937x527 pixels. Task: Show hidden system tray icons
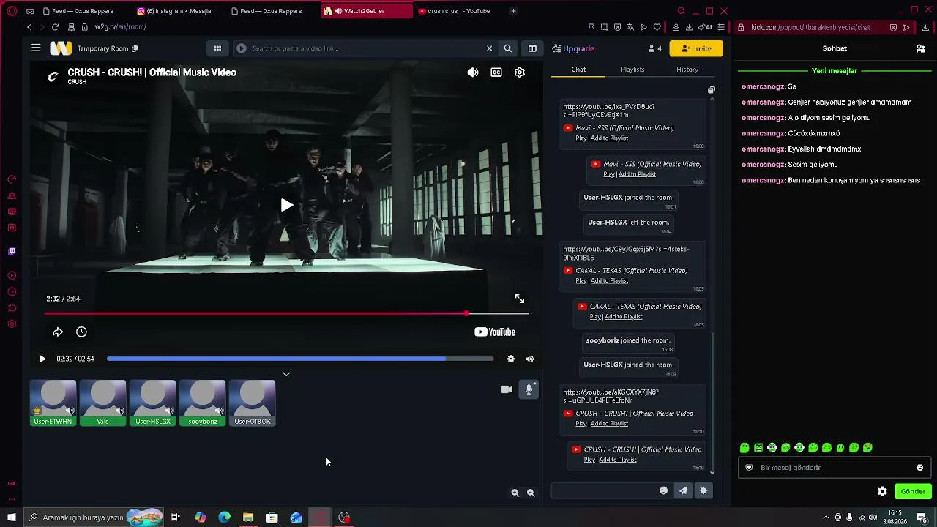826,517
